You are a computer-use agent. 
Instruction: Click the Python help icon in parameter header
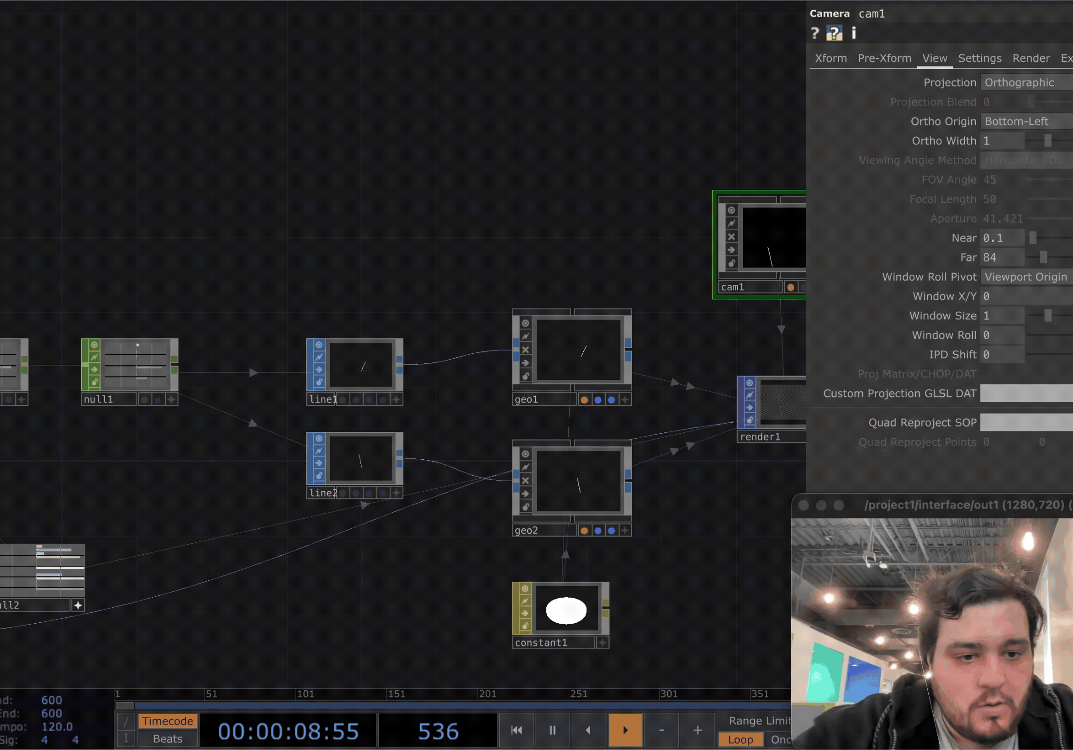point(834,33)
